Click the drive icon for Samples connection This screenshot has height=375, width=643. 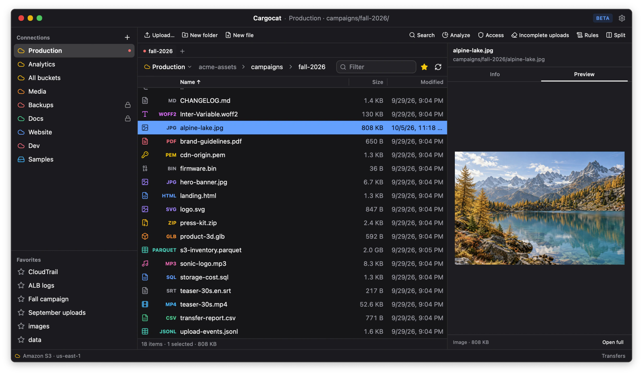click(x=21, y=159)
